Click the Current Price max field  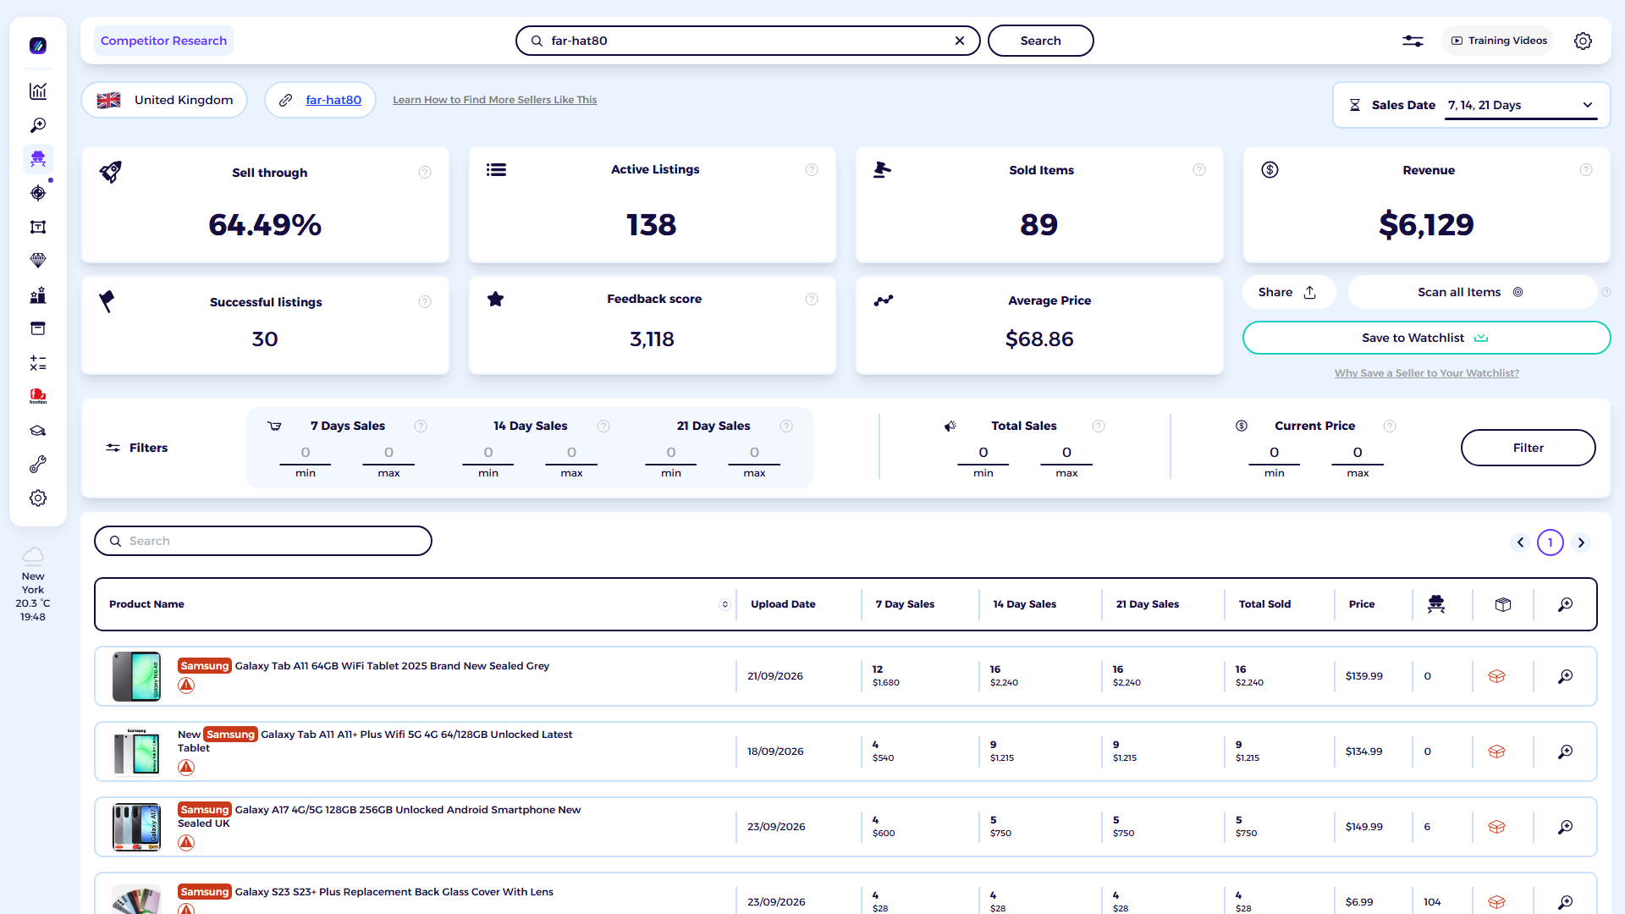tap(1358, 453)
